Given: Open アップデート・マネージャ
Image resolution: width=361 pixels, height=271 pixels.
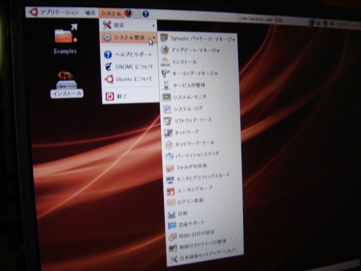Looking at the screenshot, I should [199, 50].
